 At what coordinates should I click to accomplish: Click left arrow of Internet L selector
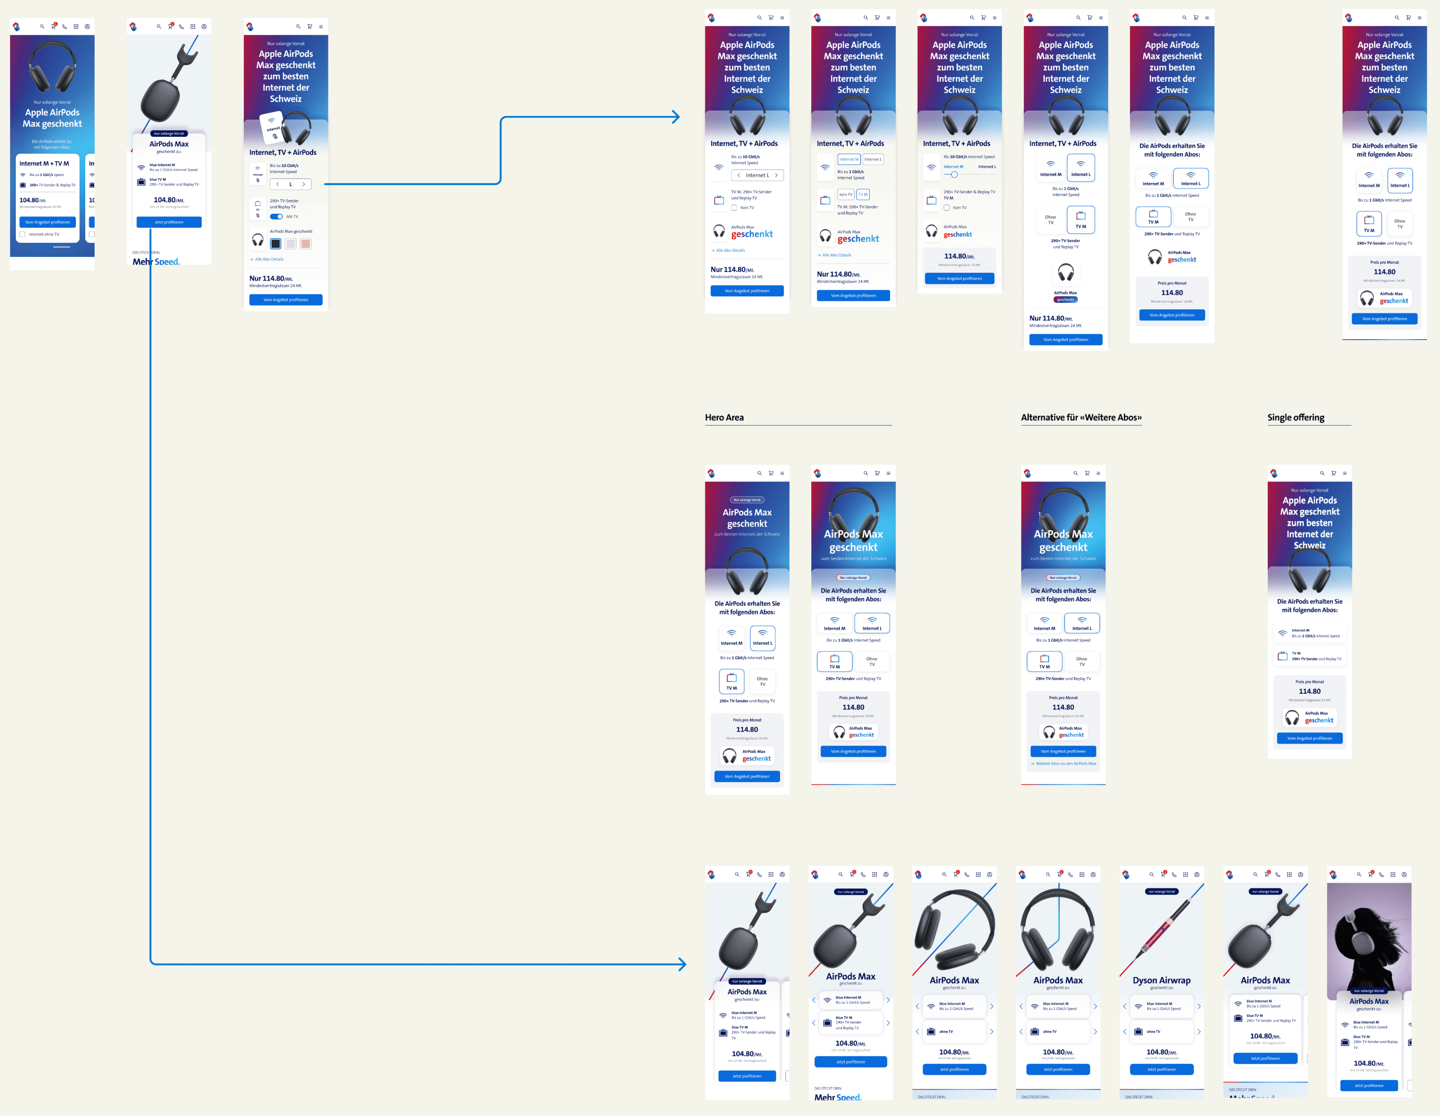tap(738, 175)
